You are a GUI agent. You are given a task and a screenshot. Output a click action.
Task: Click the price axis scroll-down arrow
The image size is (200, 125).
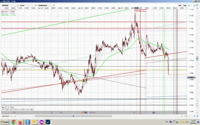point(197,101)
